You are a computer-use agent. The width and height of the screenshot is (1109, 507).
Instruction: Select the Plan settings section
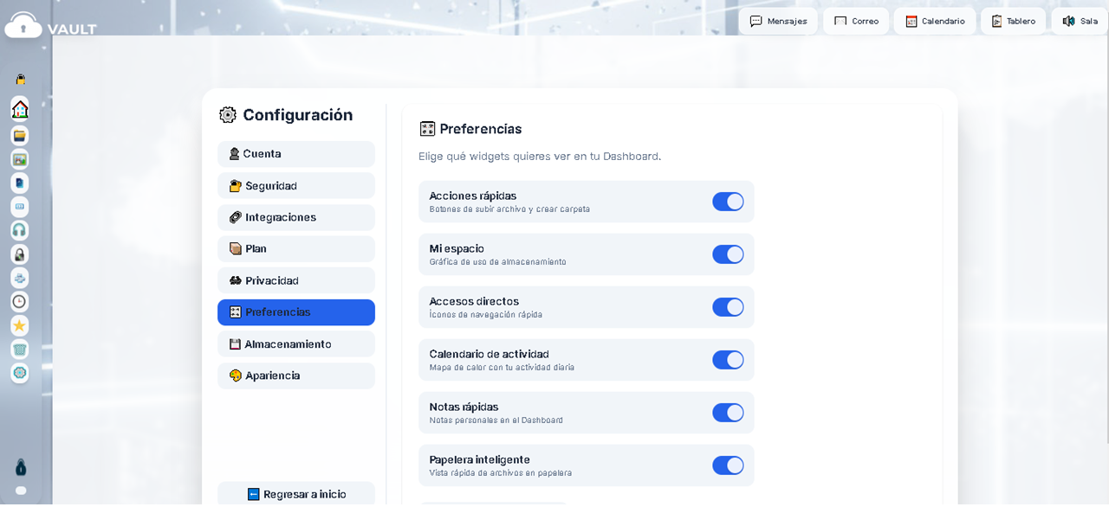[x=296, y=249]
